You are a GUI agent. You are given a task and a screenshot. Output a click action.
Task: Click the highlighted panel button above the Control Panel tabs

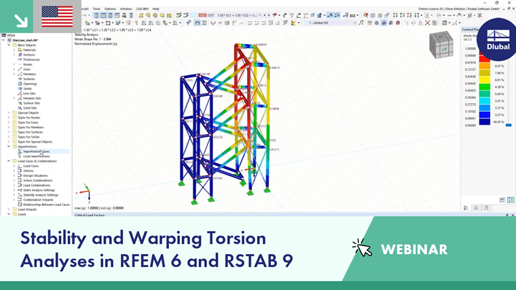pyautogui.click(x=511, y=200)
